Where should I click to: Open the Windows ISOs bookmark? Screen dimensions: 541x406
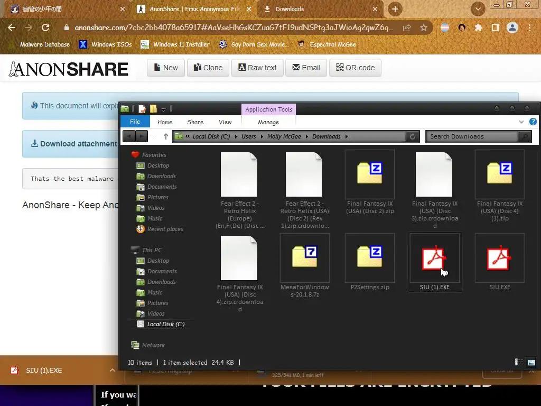[x=105, y=44]
